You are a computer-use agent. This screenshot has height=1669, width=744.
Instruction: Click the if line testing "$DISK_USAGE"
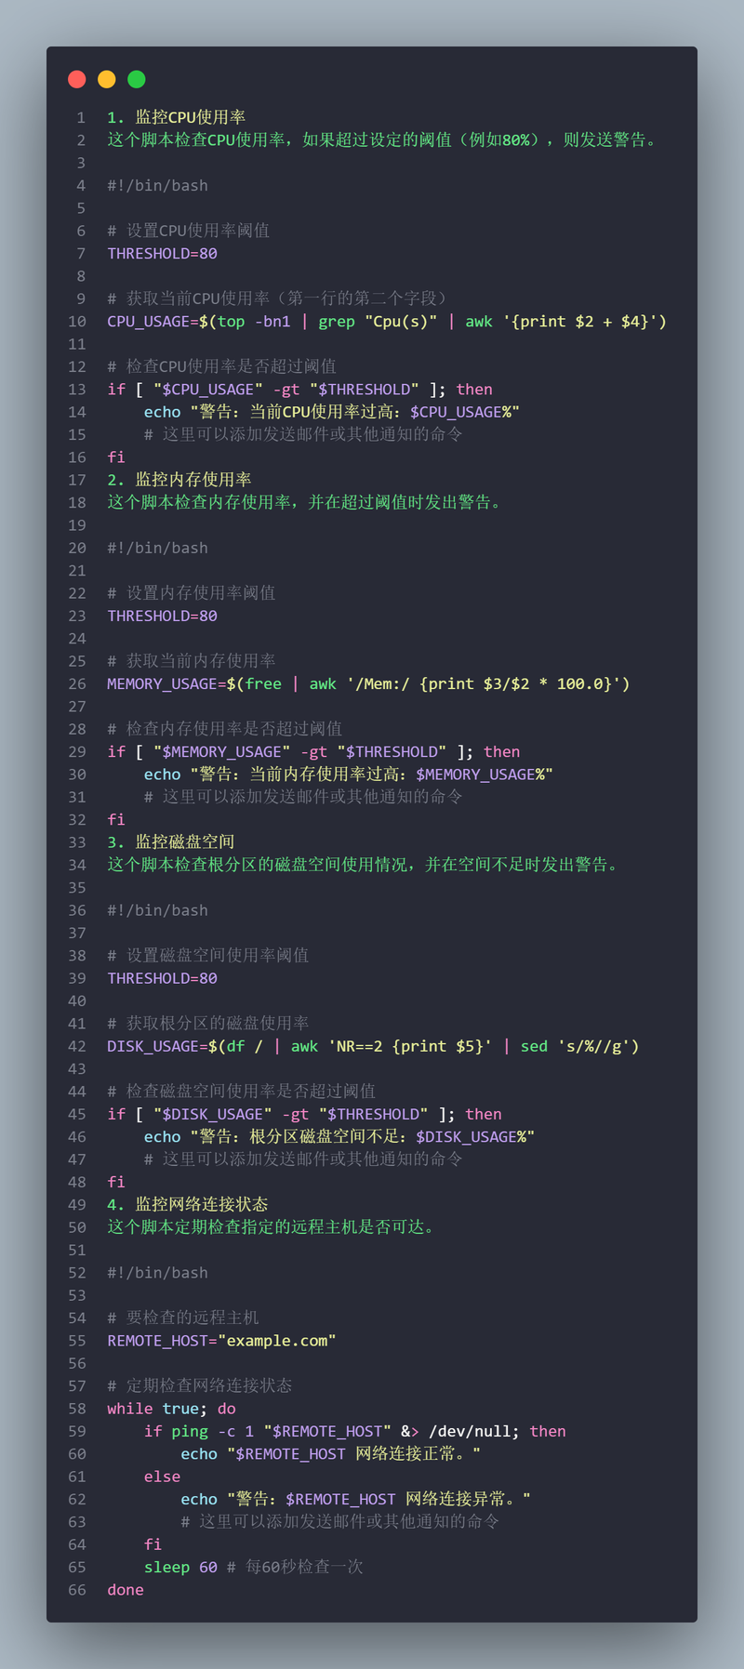click(304, 1114)
